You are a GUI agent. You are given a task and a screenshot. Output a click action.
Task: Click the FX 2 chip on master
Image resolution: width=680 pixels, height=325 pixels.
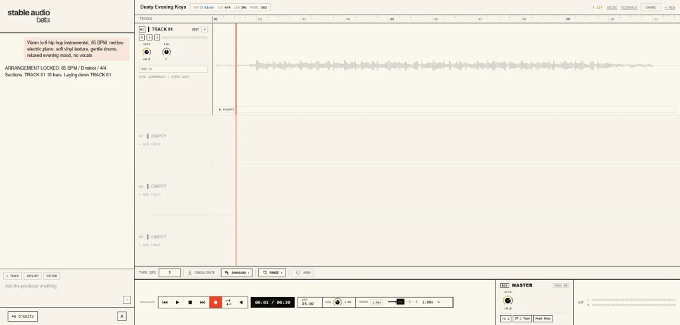tap(505, 318)
